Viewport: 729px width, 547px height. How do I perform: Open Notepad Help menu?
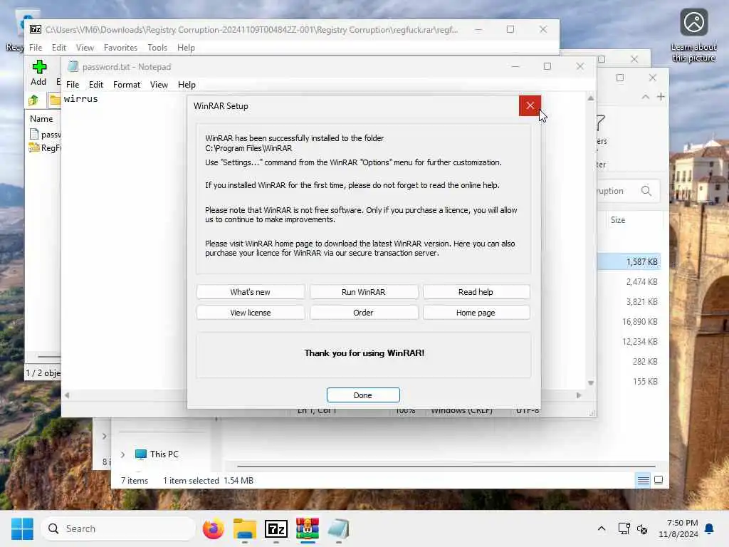point(187,85)
